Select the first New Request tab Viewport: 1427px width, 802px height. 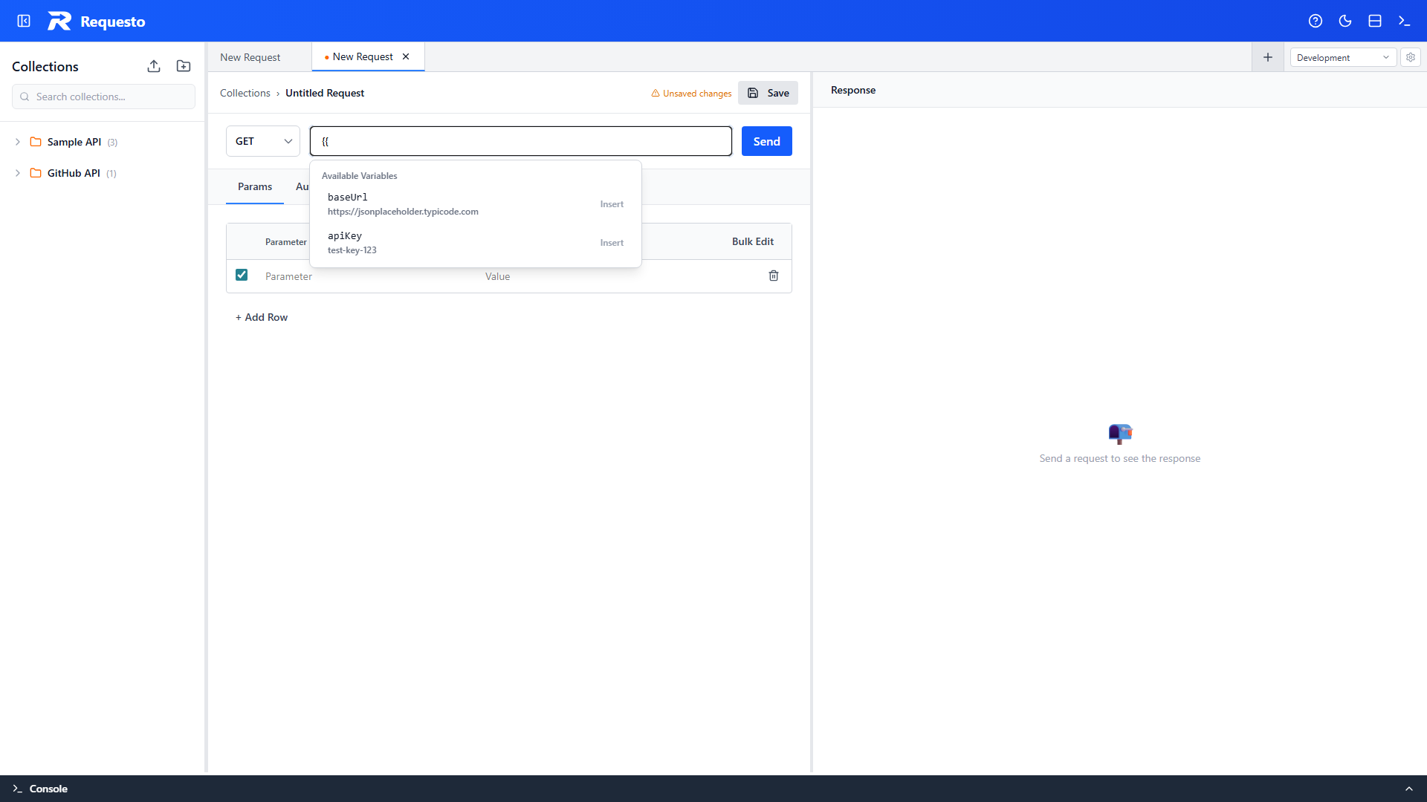pyautogui.click(x=250, y=56)
